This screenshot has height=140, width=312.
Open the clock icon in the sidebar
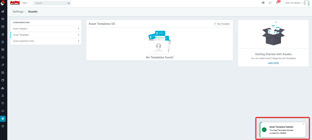[3, 57]
